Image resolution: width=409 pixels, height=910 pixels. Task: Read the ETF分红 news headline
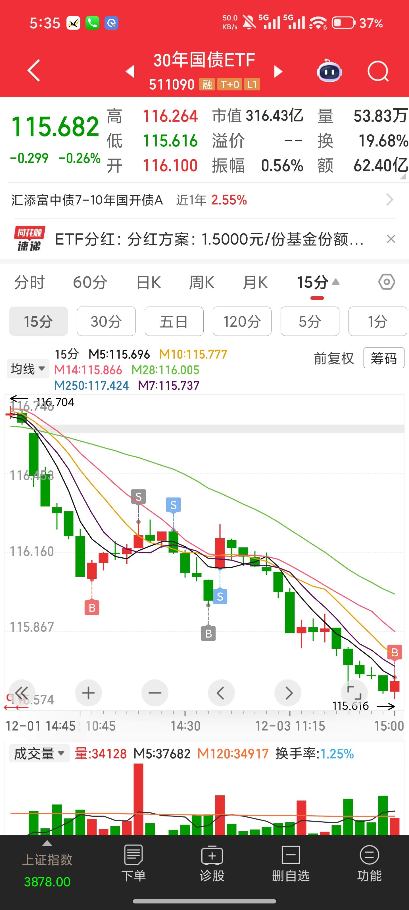[x=209, y=239]
